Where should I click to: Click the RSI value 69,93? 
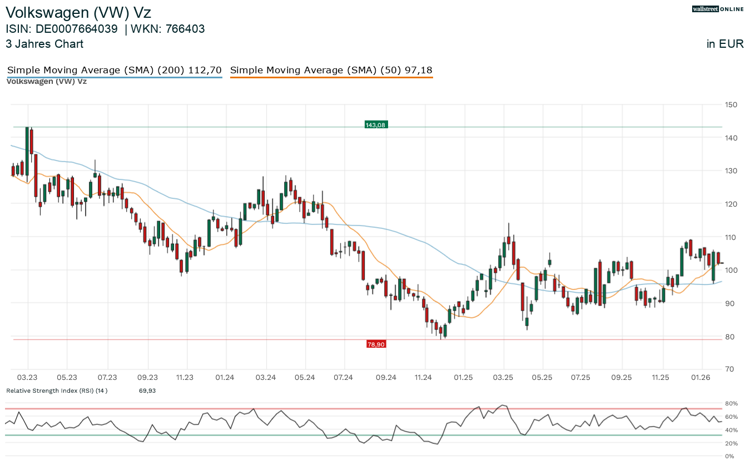(147, 390)
